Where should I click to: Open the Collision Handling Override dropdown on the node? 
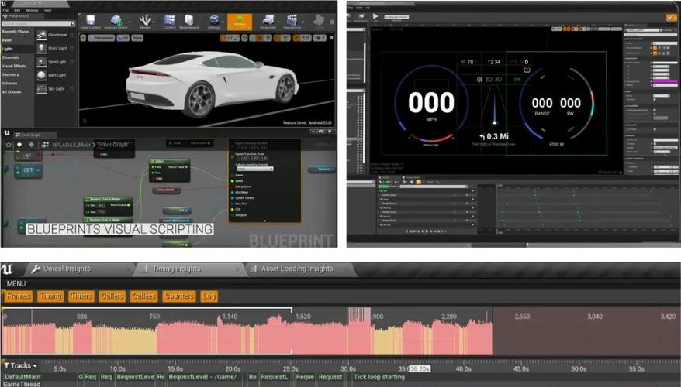coord(254,169)
